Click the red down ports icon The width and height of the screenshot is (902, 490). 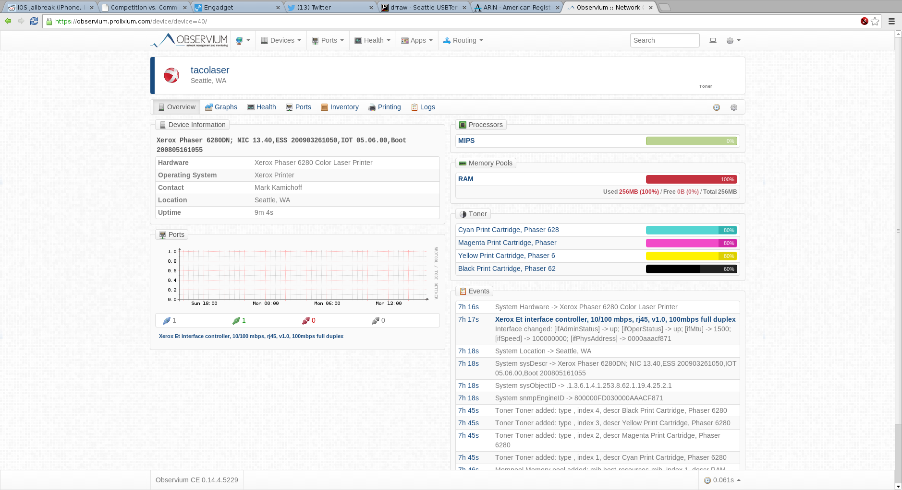306,320
